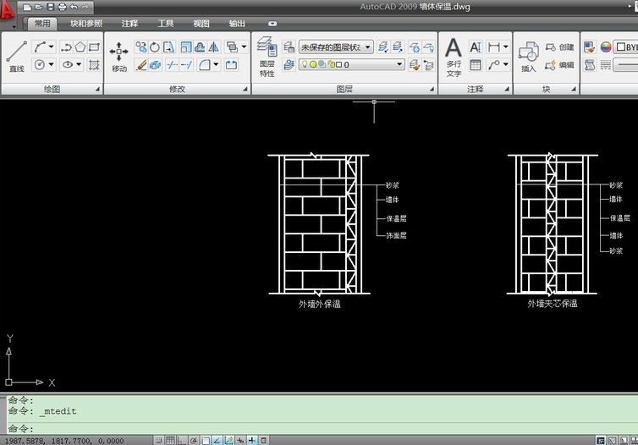Switch to 工具 ribbon tab
The height and width of the screenshot is (445, 638).
pyautogui.click(x=166, y=24)
